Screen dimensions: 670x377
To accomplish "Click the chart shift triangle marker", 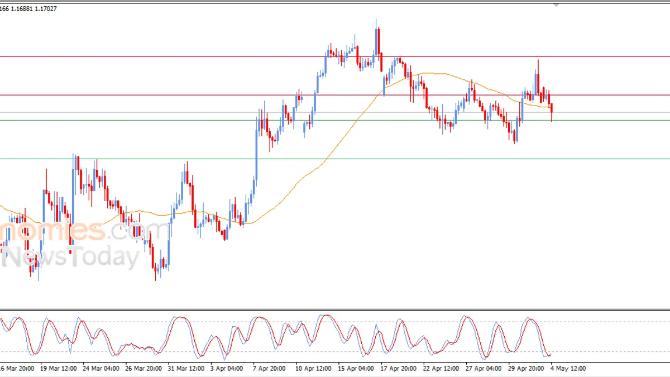I will coord(556,5).
